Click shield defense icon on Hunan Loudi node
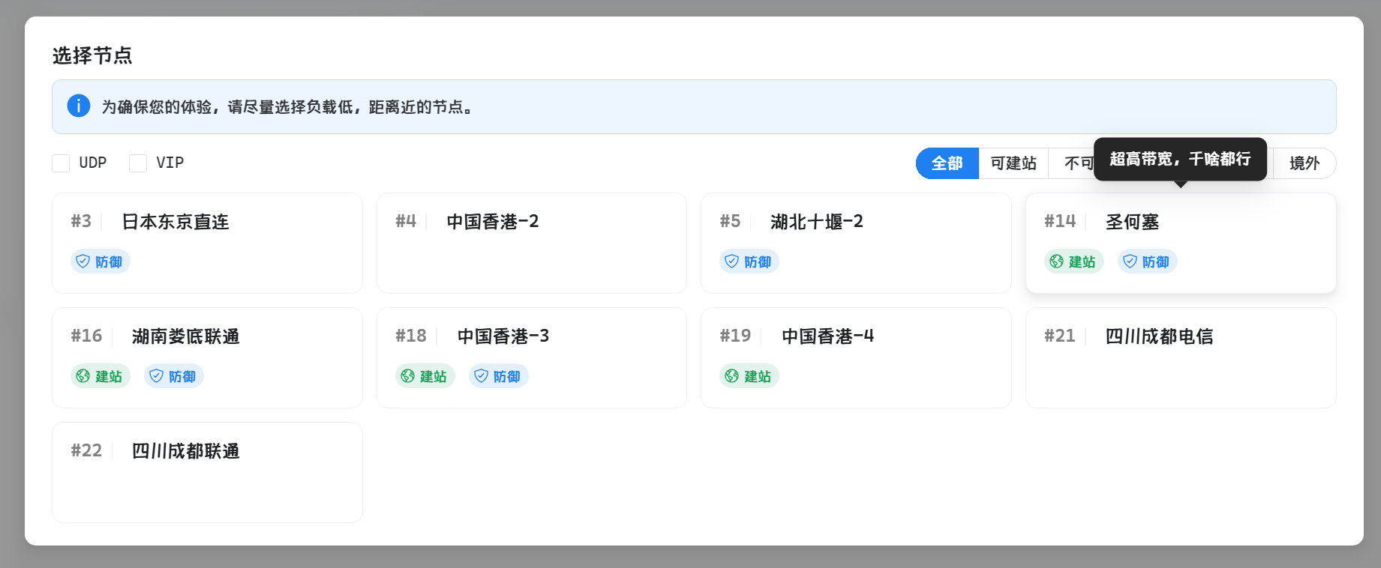This screenshot has width=1381, height=568. coord(157,376)
